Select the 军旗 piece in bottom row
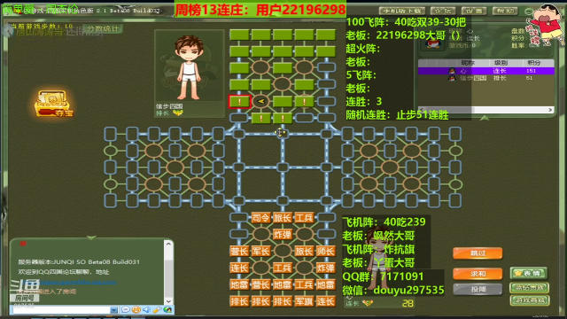The width and height of the screenshot is (567, 319). click(x=304, y=301)
